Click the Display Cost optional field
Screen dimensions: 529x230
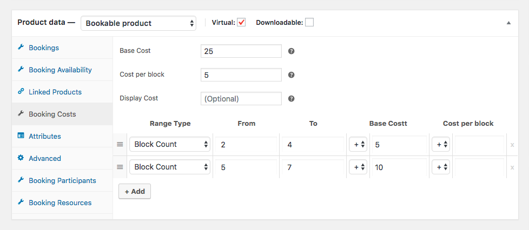pyautogui.click(x=241, y=99)
